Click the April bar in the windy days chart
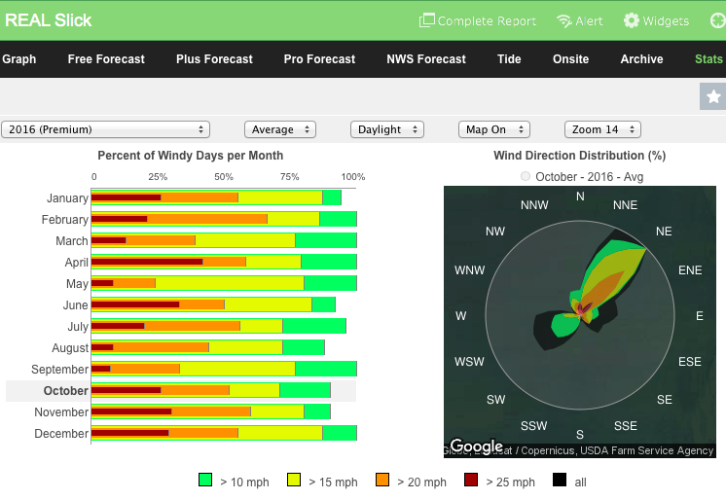Viewport: 726px width, 500px height. (x=224, y=262)
